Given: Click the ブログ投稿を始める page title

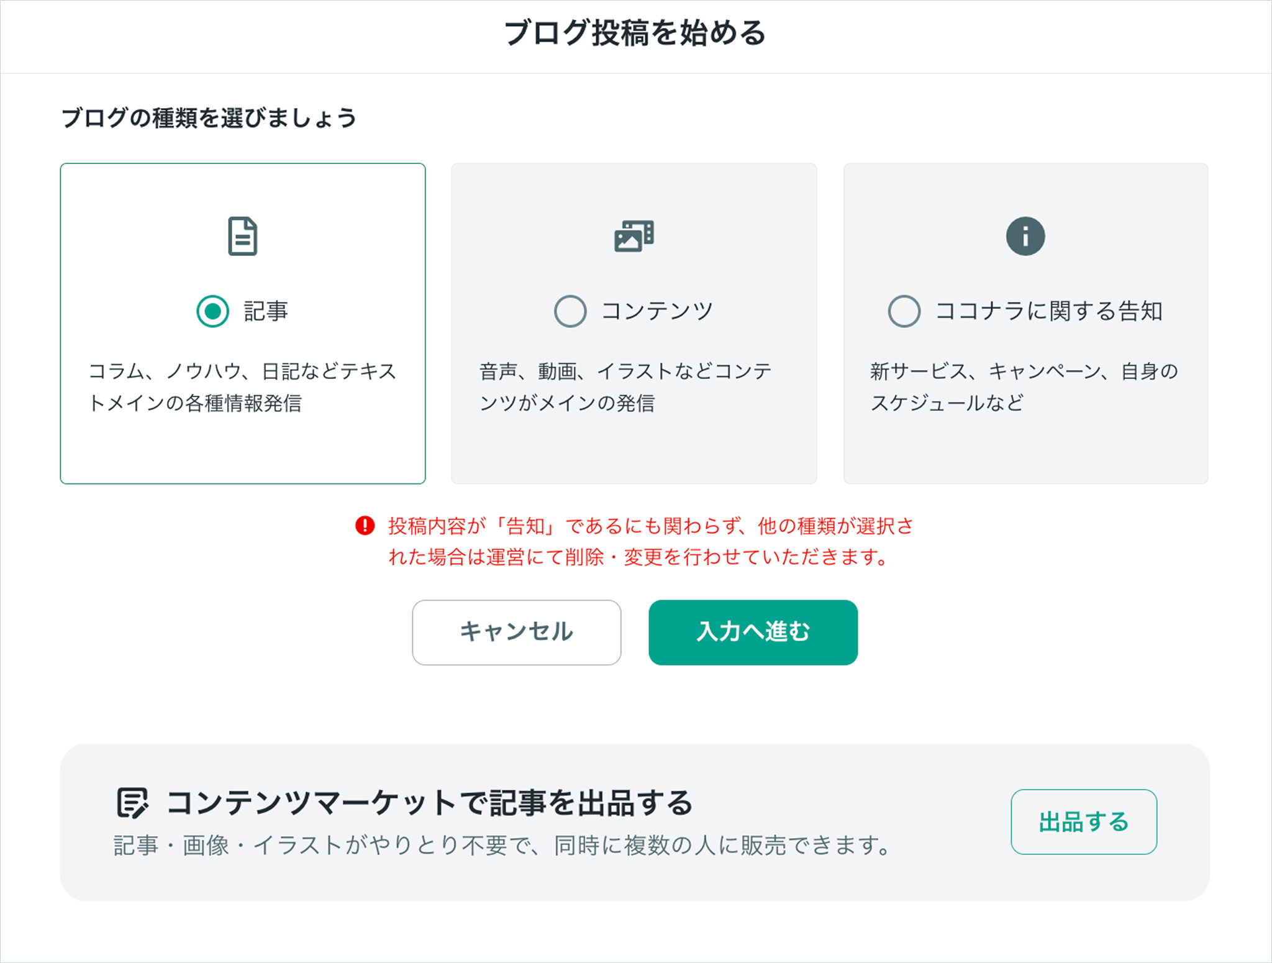Looking at the screenshot, I should coord(635,33).
